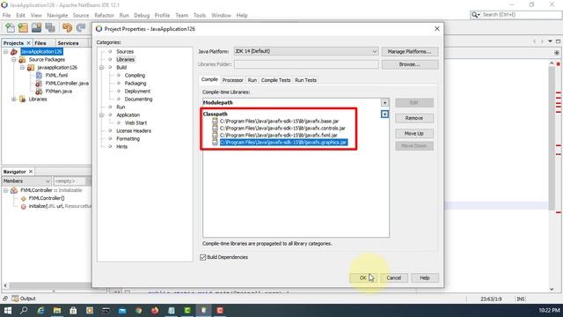Open Internet Explorer from the taskbar
The image size is (563, 317).
pyautogui.click(x=40, y=310)
